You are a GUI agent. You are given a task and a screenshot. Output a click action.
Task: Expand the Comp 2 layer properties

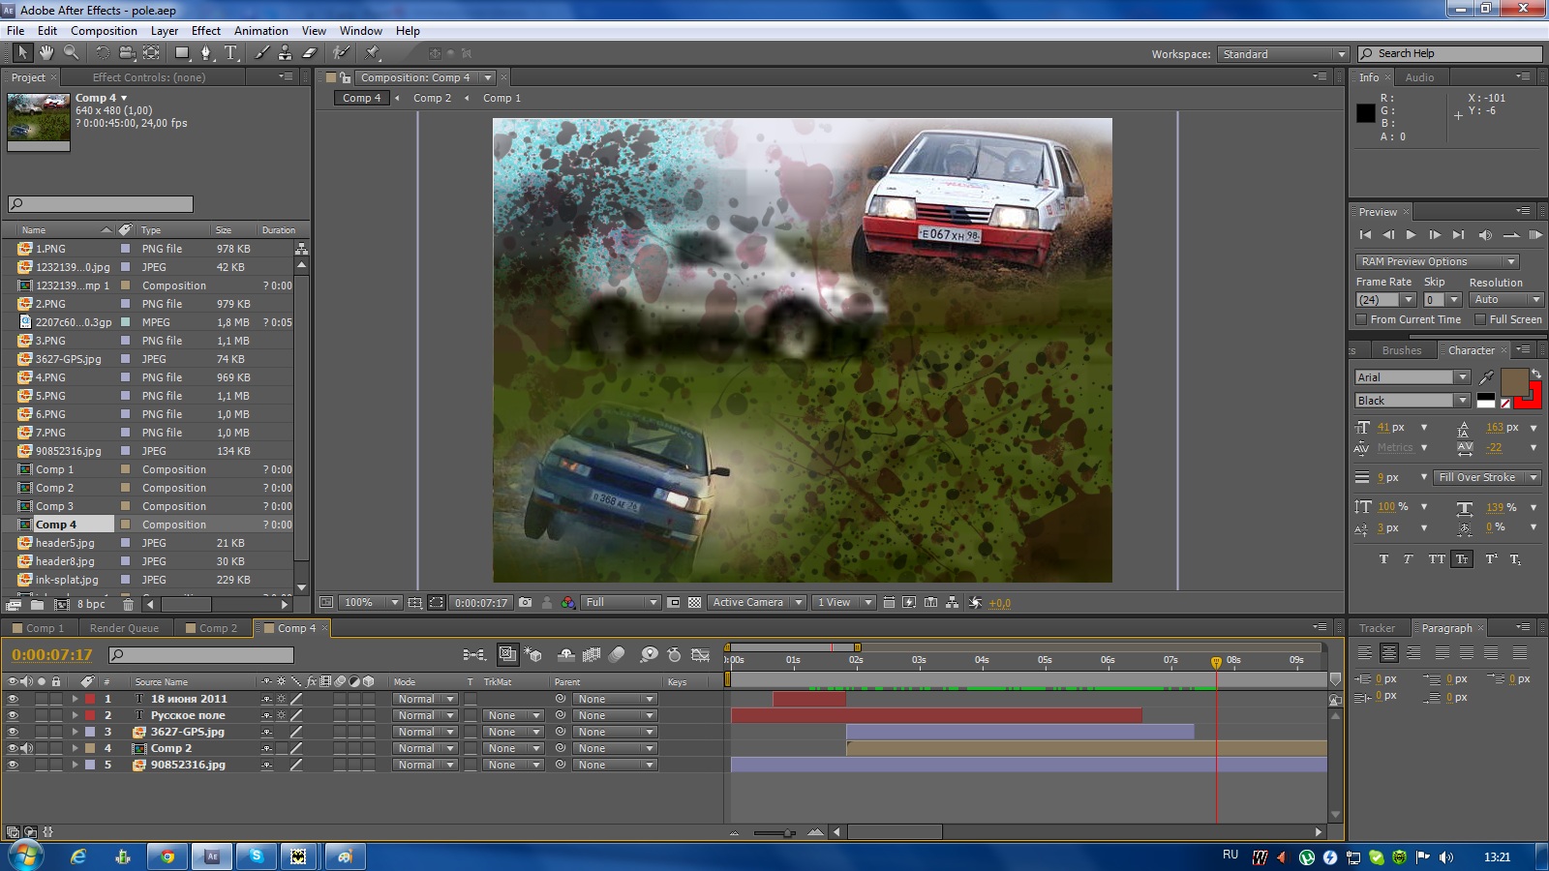click(75, 748)
